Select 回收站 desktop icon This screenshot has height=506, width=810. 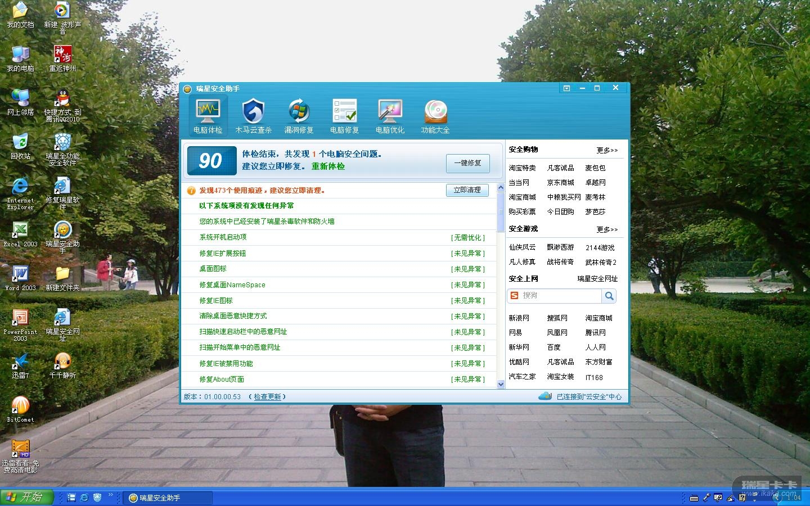[20, 146]
